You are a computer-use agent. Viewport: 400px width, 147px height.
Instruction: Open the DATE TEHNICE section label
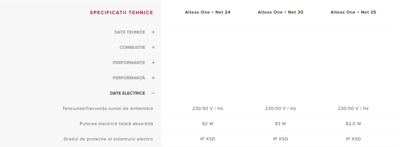[x=130, y=32]
